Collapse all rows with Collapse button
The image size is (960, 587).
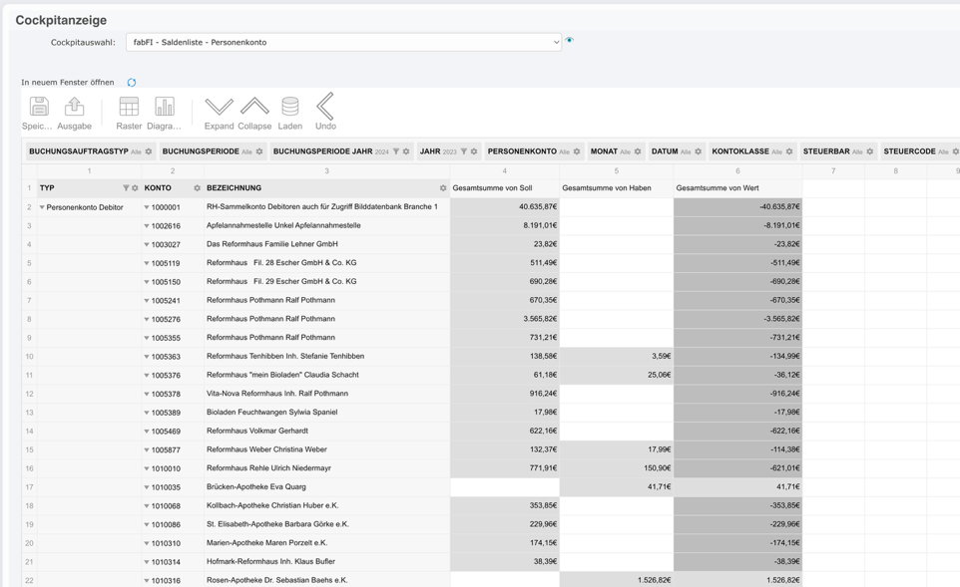(254, 113)
